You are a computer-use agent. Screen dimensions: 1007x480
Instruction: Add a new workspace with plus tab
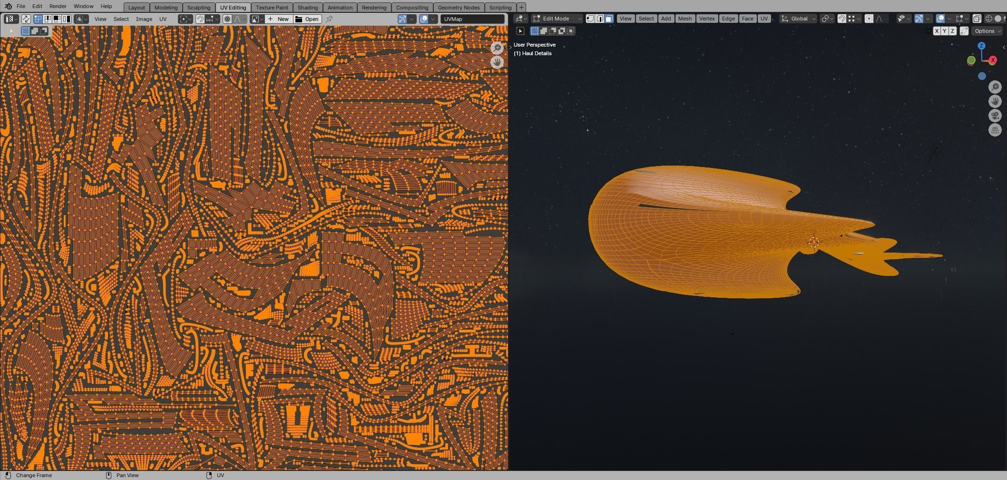[521, 7]
